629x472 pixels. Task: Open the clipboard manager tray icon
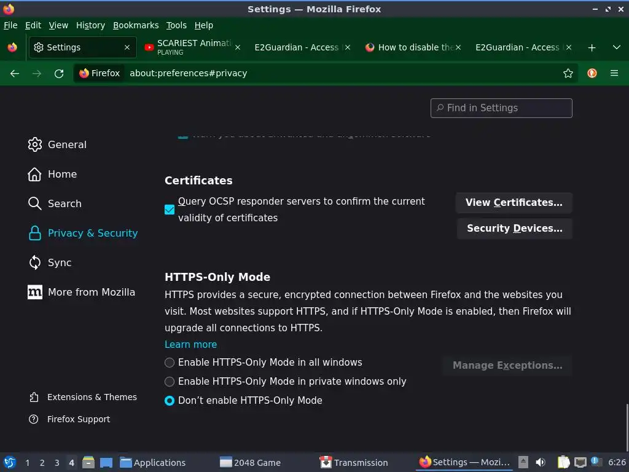pos(563,462)
